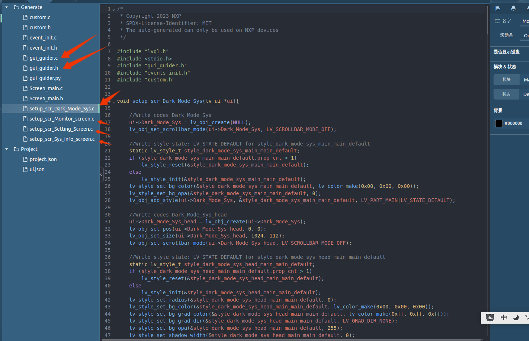This screenshot has width=529, height=341.
Task: Open setup_scr_Monitor_screen.c file
Action: pos(62,119)
